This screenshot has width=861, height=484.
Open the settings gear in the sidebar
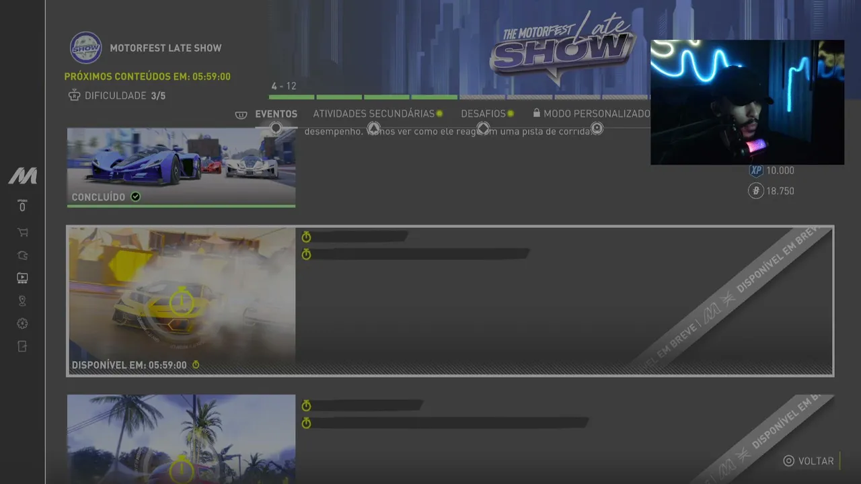pos(22,324)
